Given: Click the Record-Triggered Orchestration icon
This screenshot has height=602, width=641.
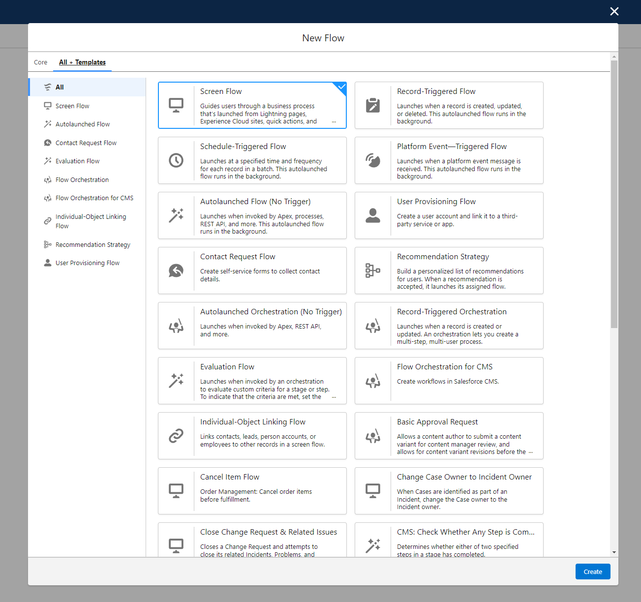Looking at the screenshot, I should 373,326.
